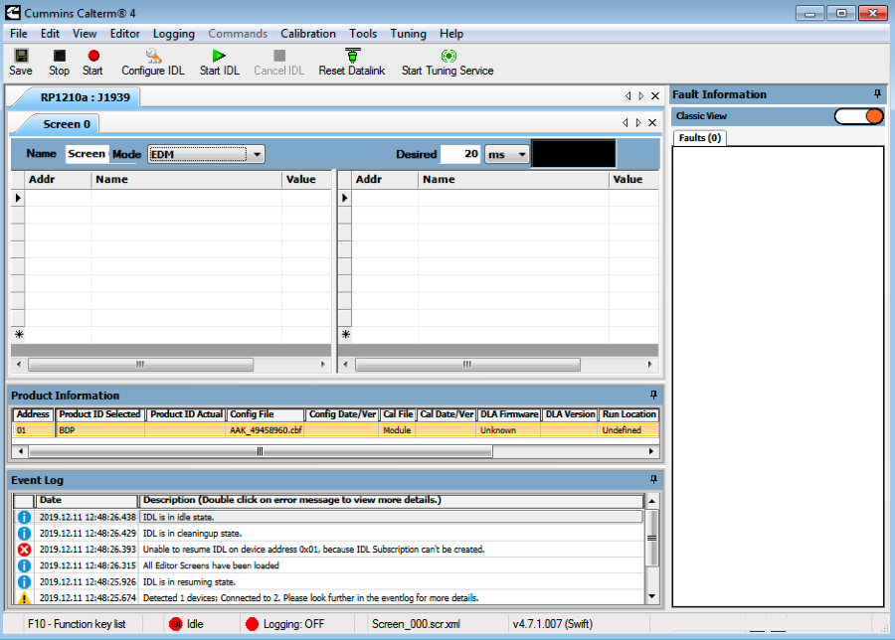The width and height of the screenshot is (895, 640).
Task: Click new-row asterisk in right grid
Action: [x=345, y=335]
